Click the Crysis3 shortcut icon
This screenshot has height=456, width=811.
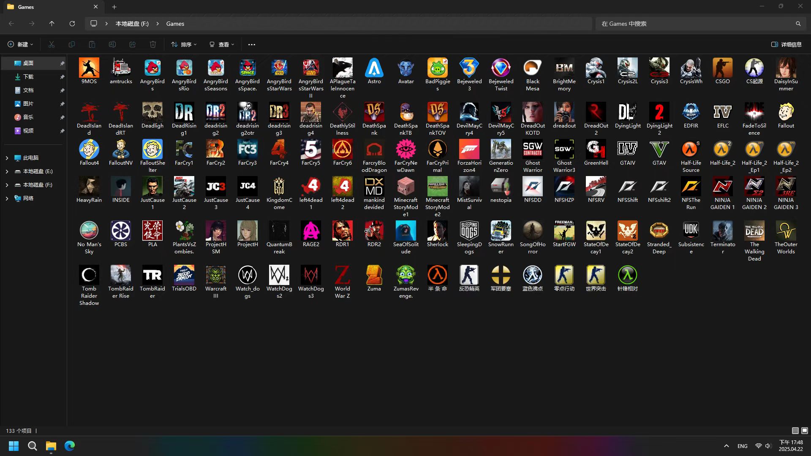click(x=659, y=68)
